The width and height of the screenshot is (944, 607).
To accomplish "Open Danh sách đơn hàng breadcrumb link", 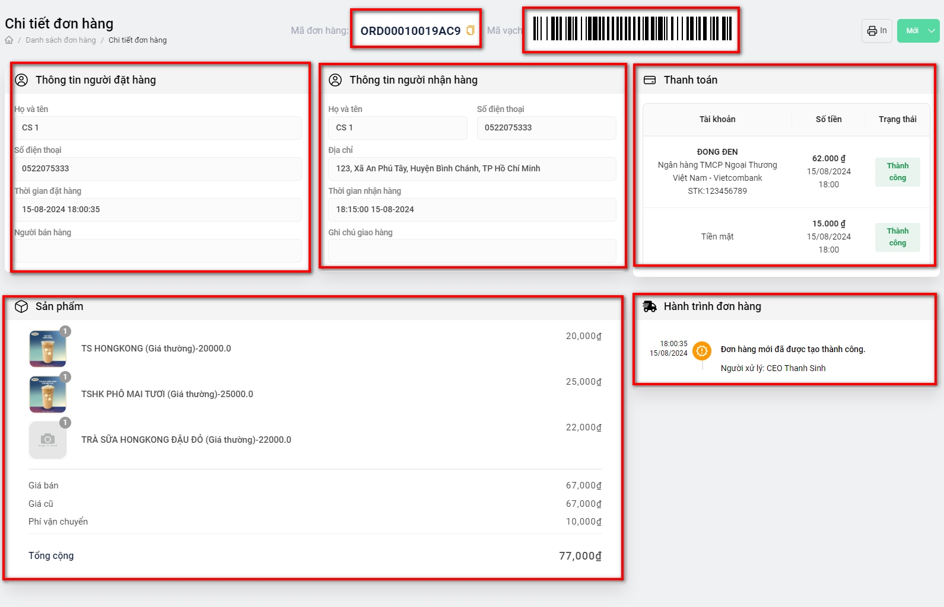I will (61, 40).
